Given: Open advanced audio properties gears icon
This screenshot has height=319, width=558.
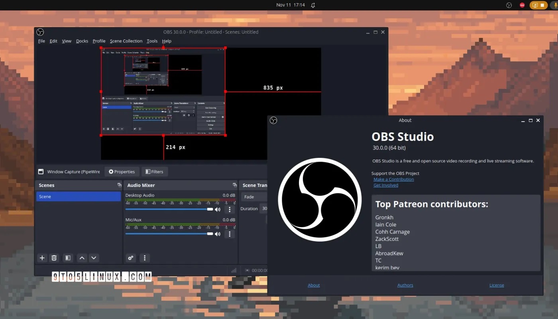Looking at the screenshot, I should click(x=131, y=258).
